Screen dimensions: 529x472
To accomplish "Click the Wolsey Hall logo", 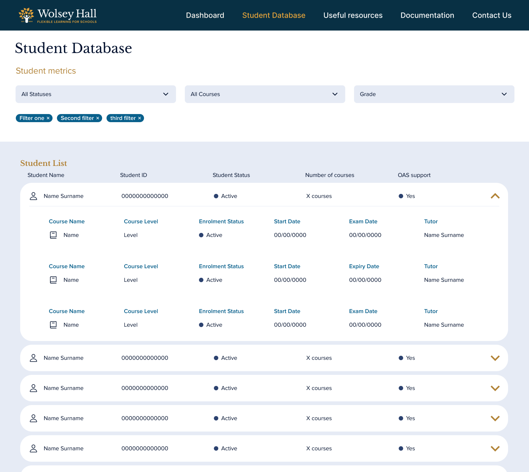I will 58,15.
